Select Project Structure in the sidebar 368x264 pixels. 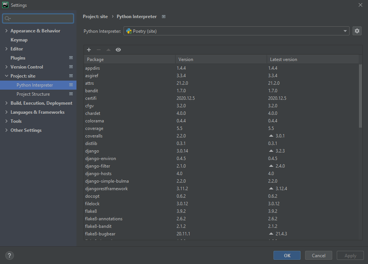32,94
